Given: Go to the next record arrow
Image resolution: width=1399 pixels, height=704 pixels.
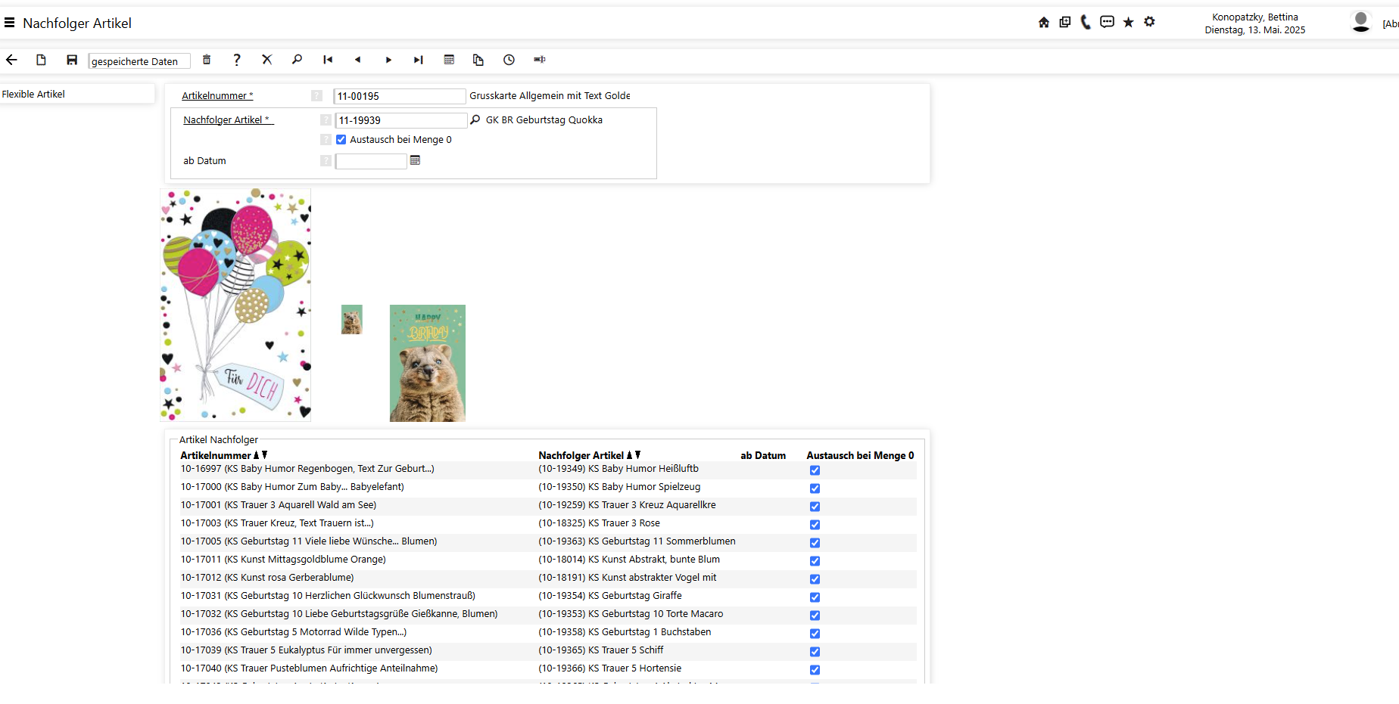Looking at the screenshot, I should [388, 60].
